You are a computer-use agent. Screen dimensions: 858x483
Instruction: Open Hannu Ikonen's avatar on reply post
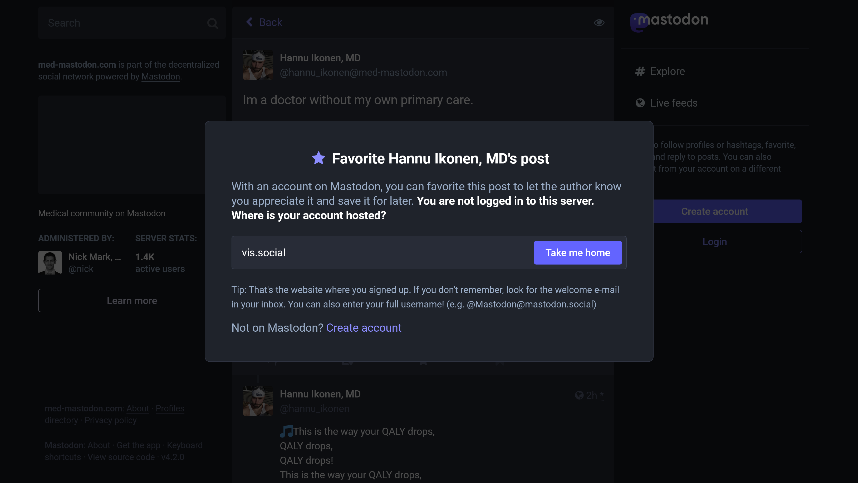pos(258,401)
